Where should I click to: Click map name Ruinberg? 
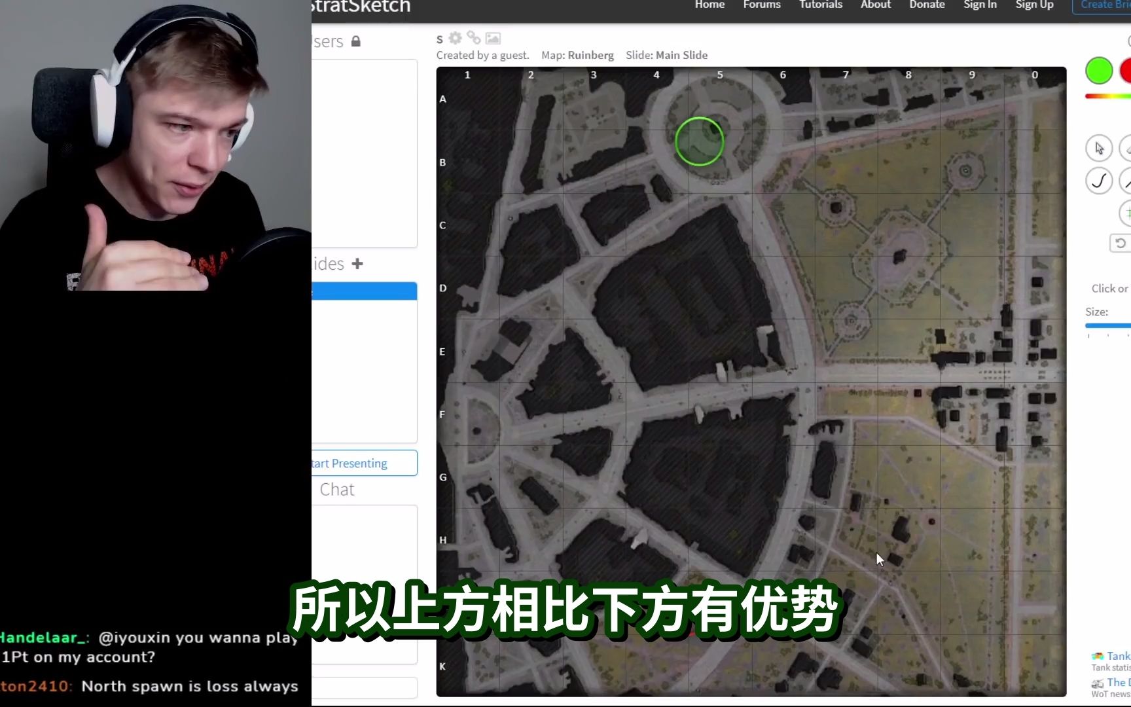click(591, 56)
